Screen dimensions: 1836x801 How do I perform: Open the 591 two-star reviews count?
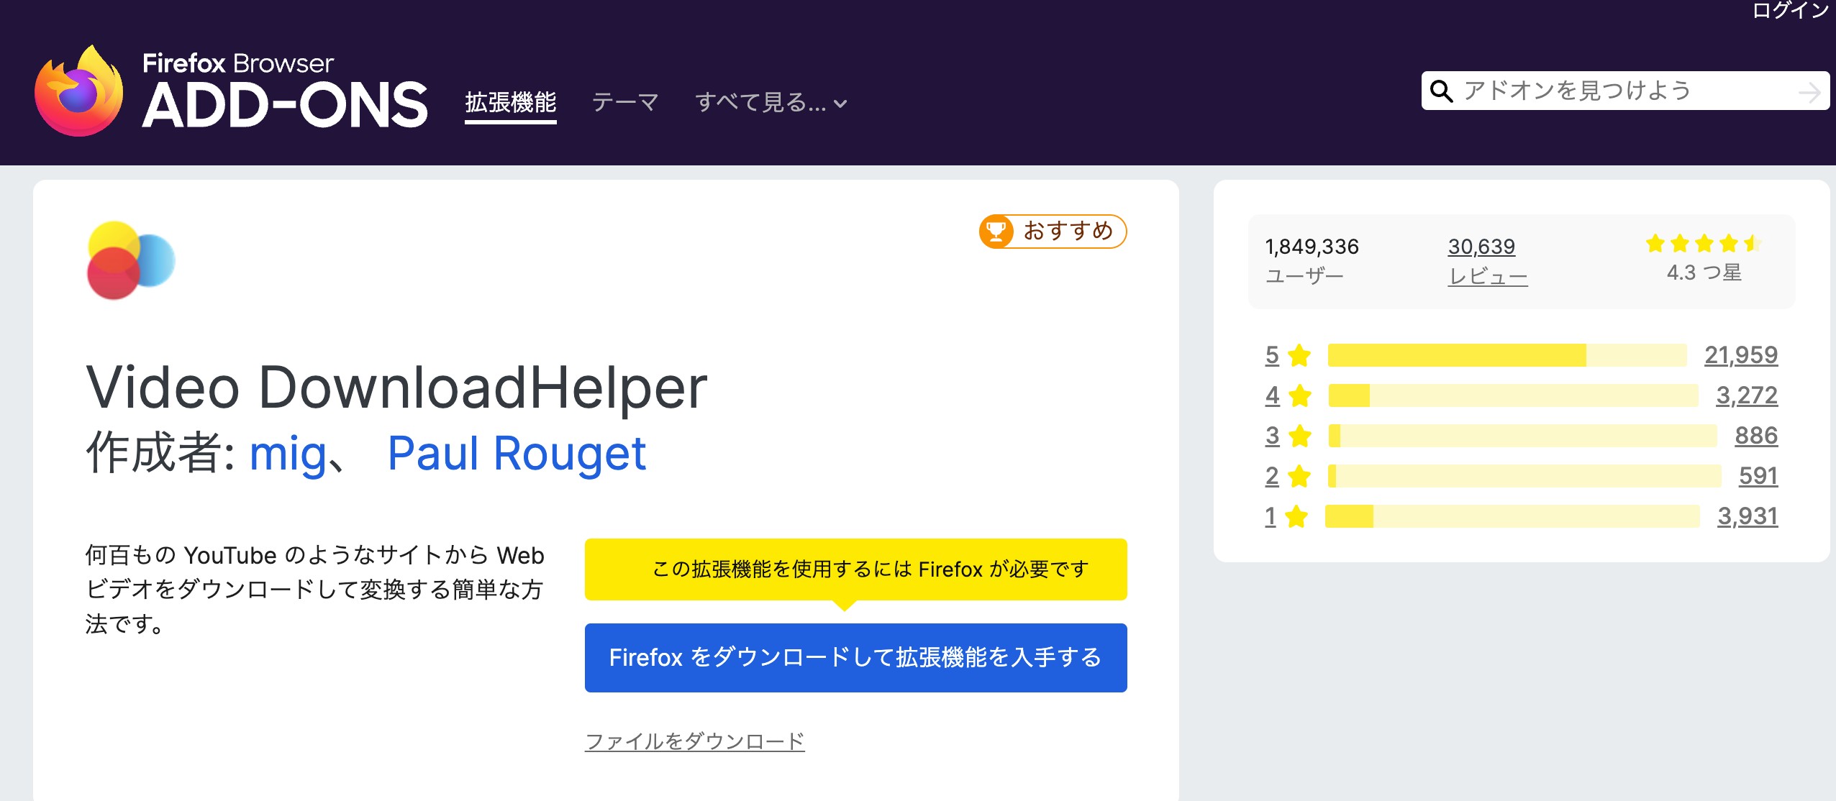click(1758, 476)
